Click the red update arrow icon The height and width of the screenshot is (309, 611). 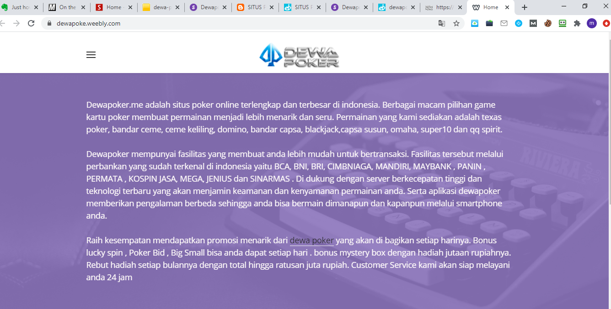606,23
